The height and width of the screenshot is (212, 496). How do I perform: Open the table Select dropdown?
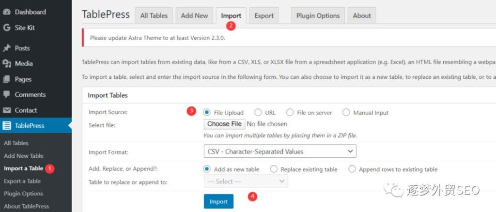click(246, 182)
